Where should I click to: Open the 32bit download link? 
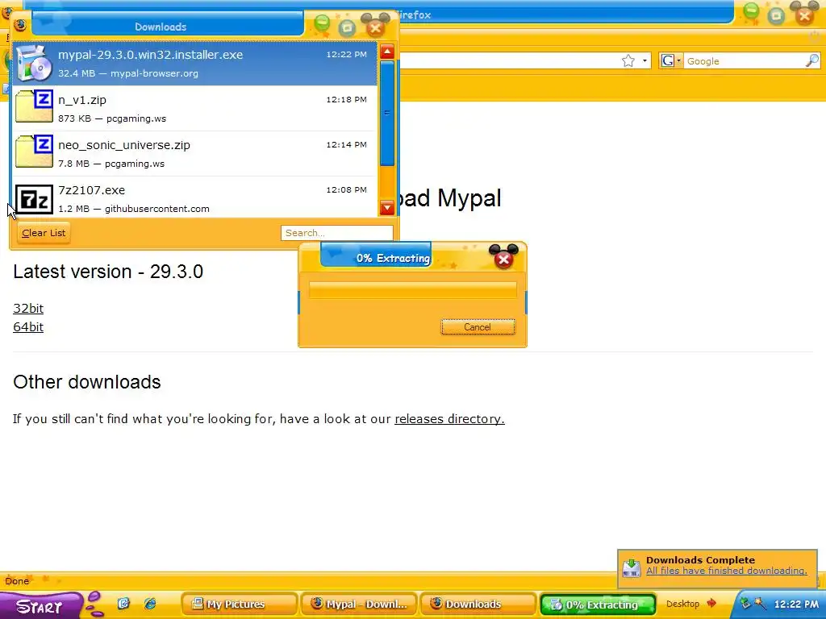click(x=28, y=309)
